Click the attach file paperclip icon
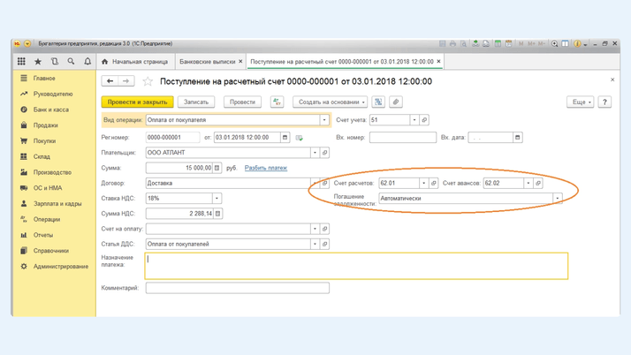Screen dimensions: 631x355 pyautogui.click(x=396, y=102)
